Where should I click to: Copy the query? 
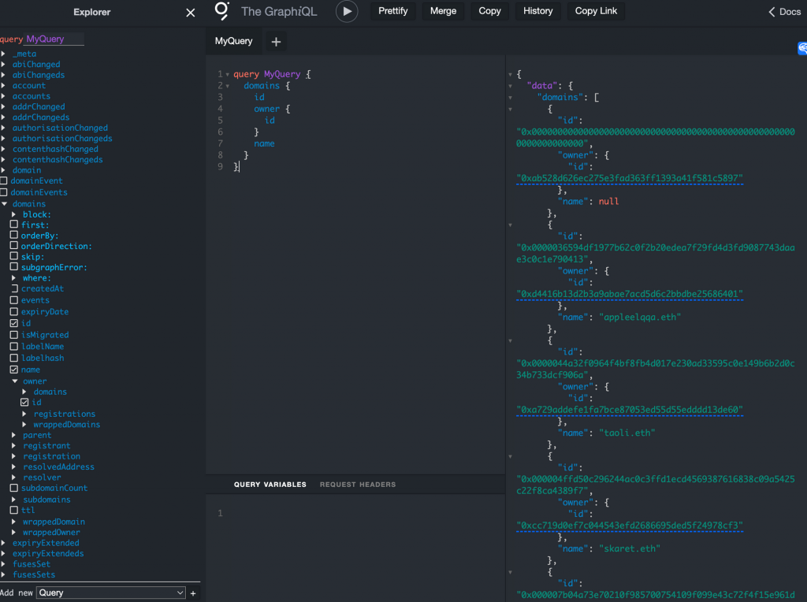click(489, 11)
